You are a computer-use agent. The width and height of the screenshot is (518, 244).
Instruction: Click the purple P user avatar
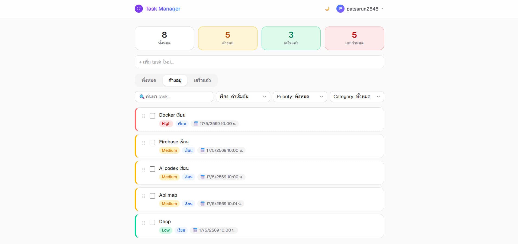coord(340,9)
